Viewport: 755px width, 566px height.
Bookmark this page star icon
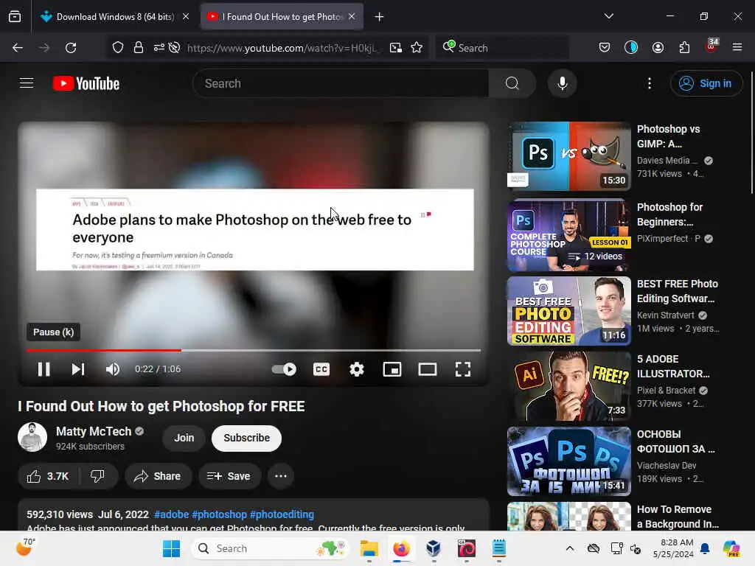click(417, 48)
